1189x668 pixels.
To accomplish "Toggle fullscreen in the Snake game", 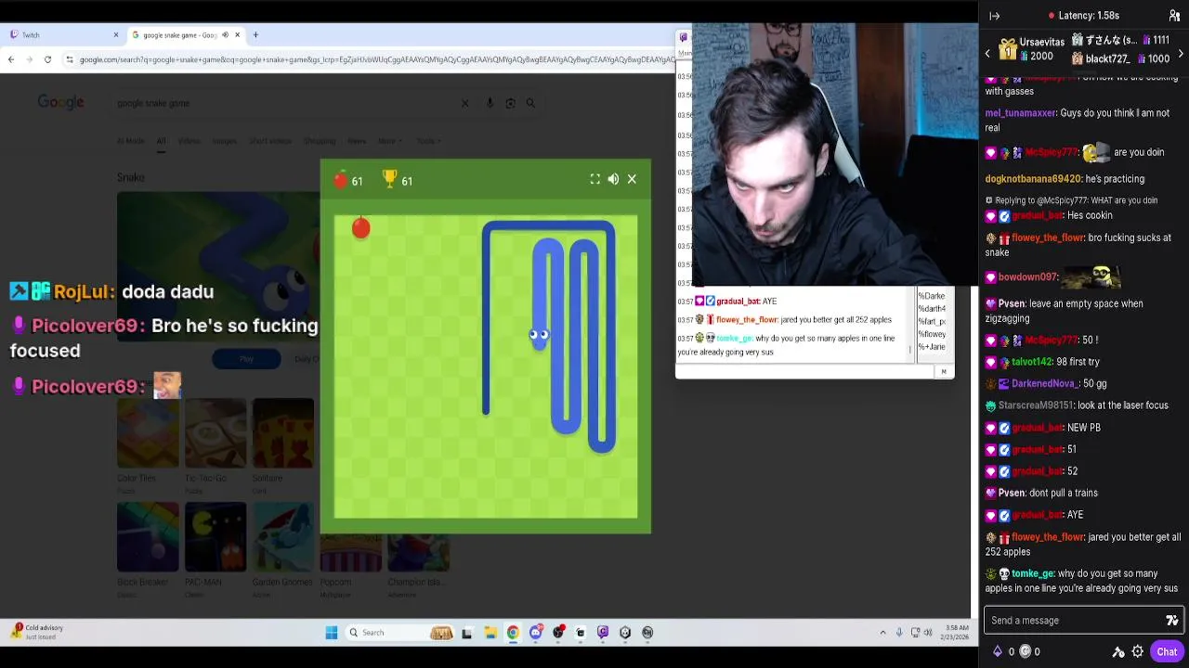I will 595,179.
